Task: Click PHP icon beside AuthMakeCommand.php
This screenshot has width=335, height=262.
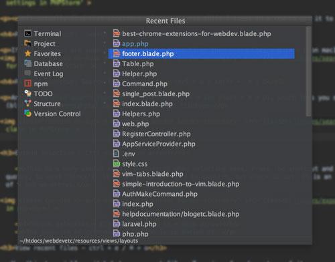Action: click(117, 194)
